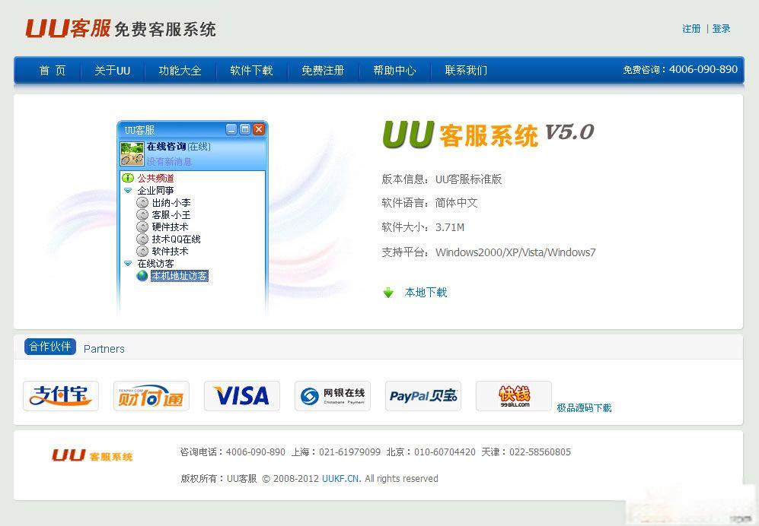Image resolution: width=759 pixels, height=526 pixels.
Task: Click the VISA partner logo
Action: point(241,396)
